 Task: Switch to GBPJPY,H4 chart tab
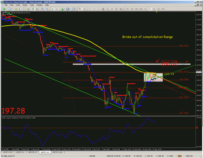[x=45, y=152]
